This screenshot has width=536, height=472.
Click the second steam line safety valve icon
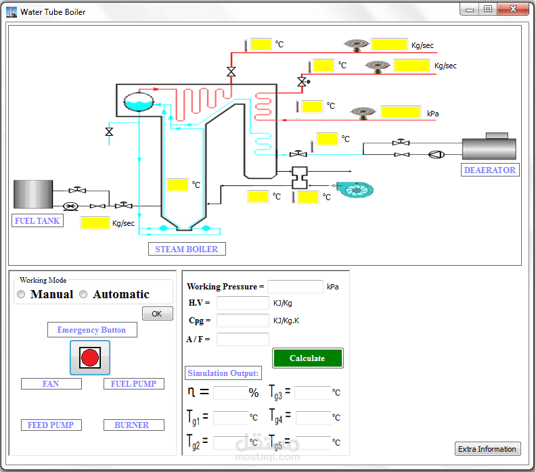[x=303, y=82]
